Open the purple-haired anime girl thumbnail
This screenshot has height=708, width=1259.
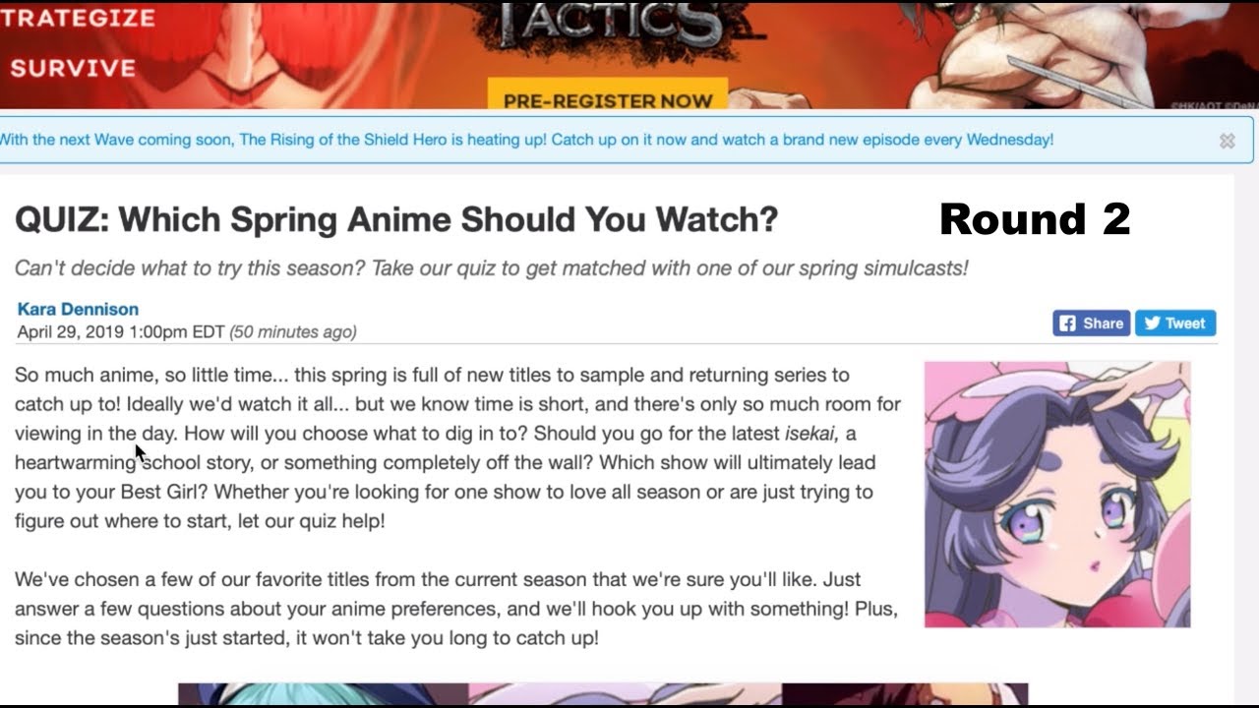click(x=1057, y=494)
